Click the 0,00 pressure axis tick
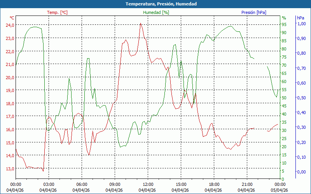The image size is (311, 194). coord(301,172)
